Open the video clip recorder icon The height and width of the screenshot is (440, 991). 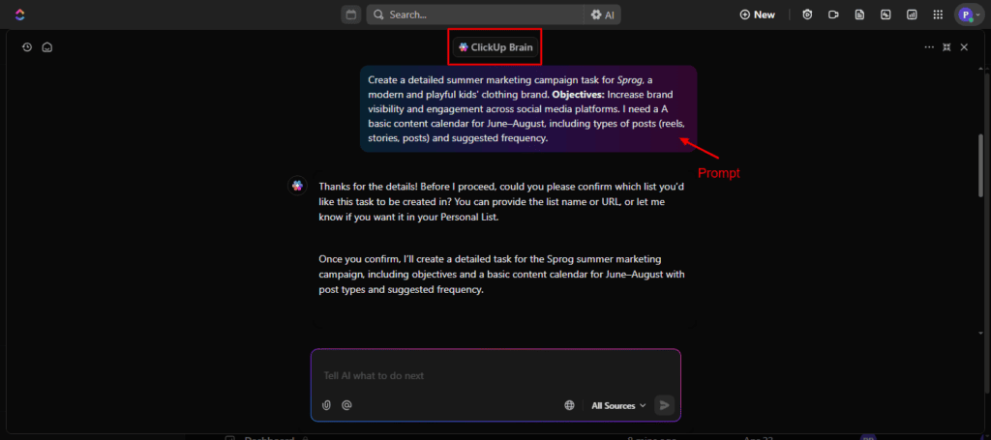tap(833, 15)
